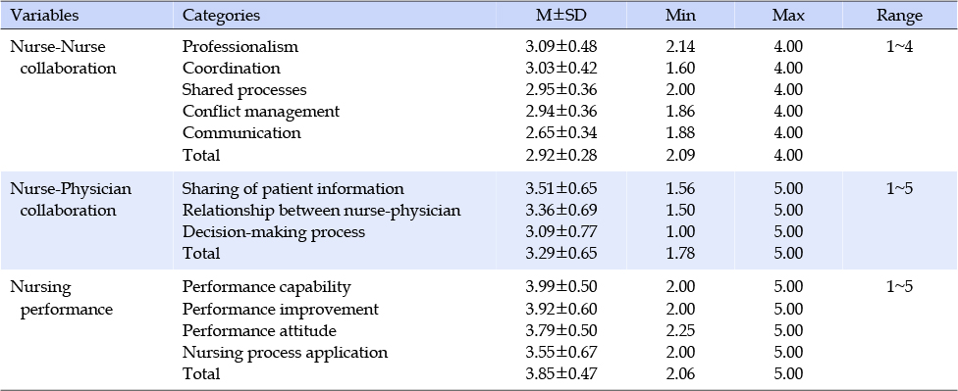Select the Decision-making process category
This screenshot has height=391, width=958.
click(274, 232)
